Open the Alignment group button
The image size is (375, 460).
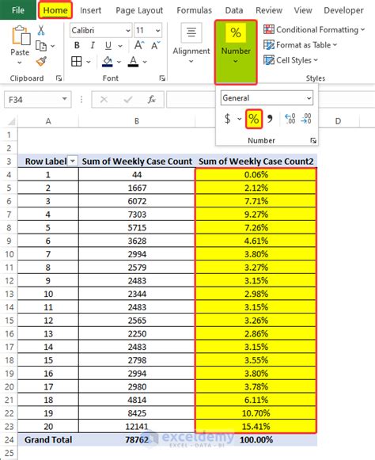point(191,44)
